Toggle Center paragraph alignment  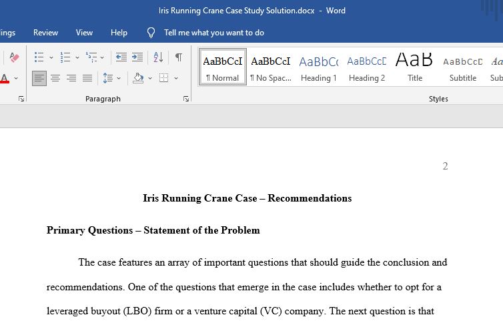point(55,78)
